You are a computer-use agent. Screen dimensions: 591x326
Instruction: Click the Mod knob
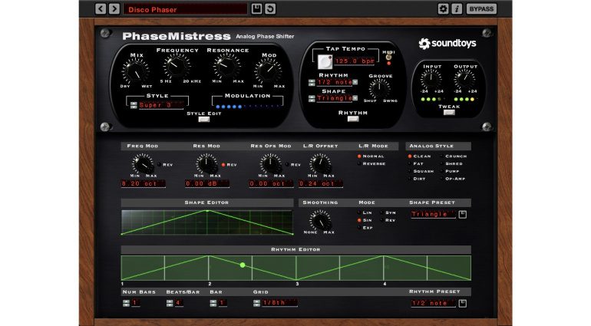coord(268,71)
